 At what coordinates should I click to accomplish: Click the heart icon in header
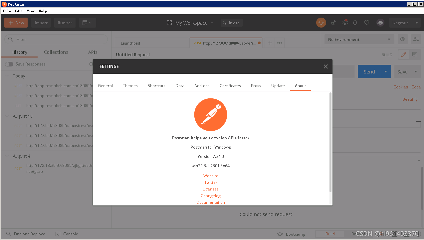click(x=366, y=23)
